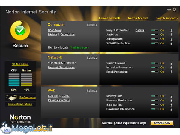
Task: Turn off Intrusion Prevention switch
Action: pos(155,67)
